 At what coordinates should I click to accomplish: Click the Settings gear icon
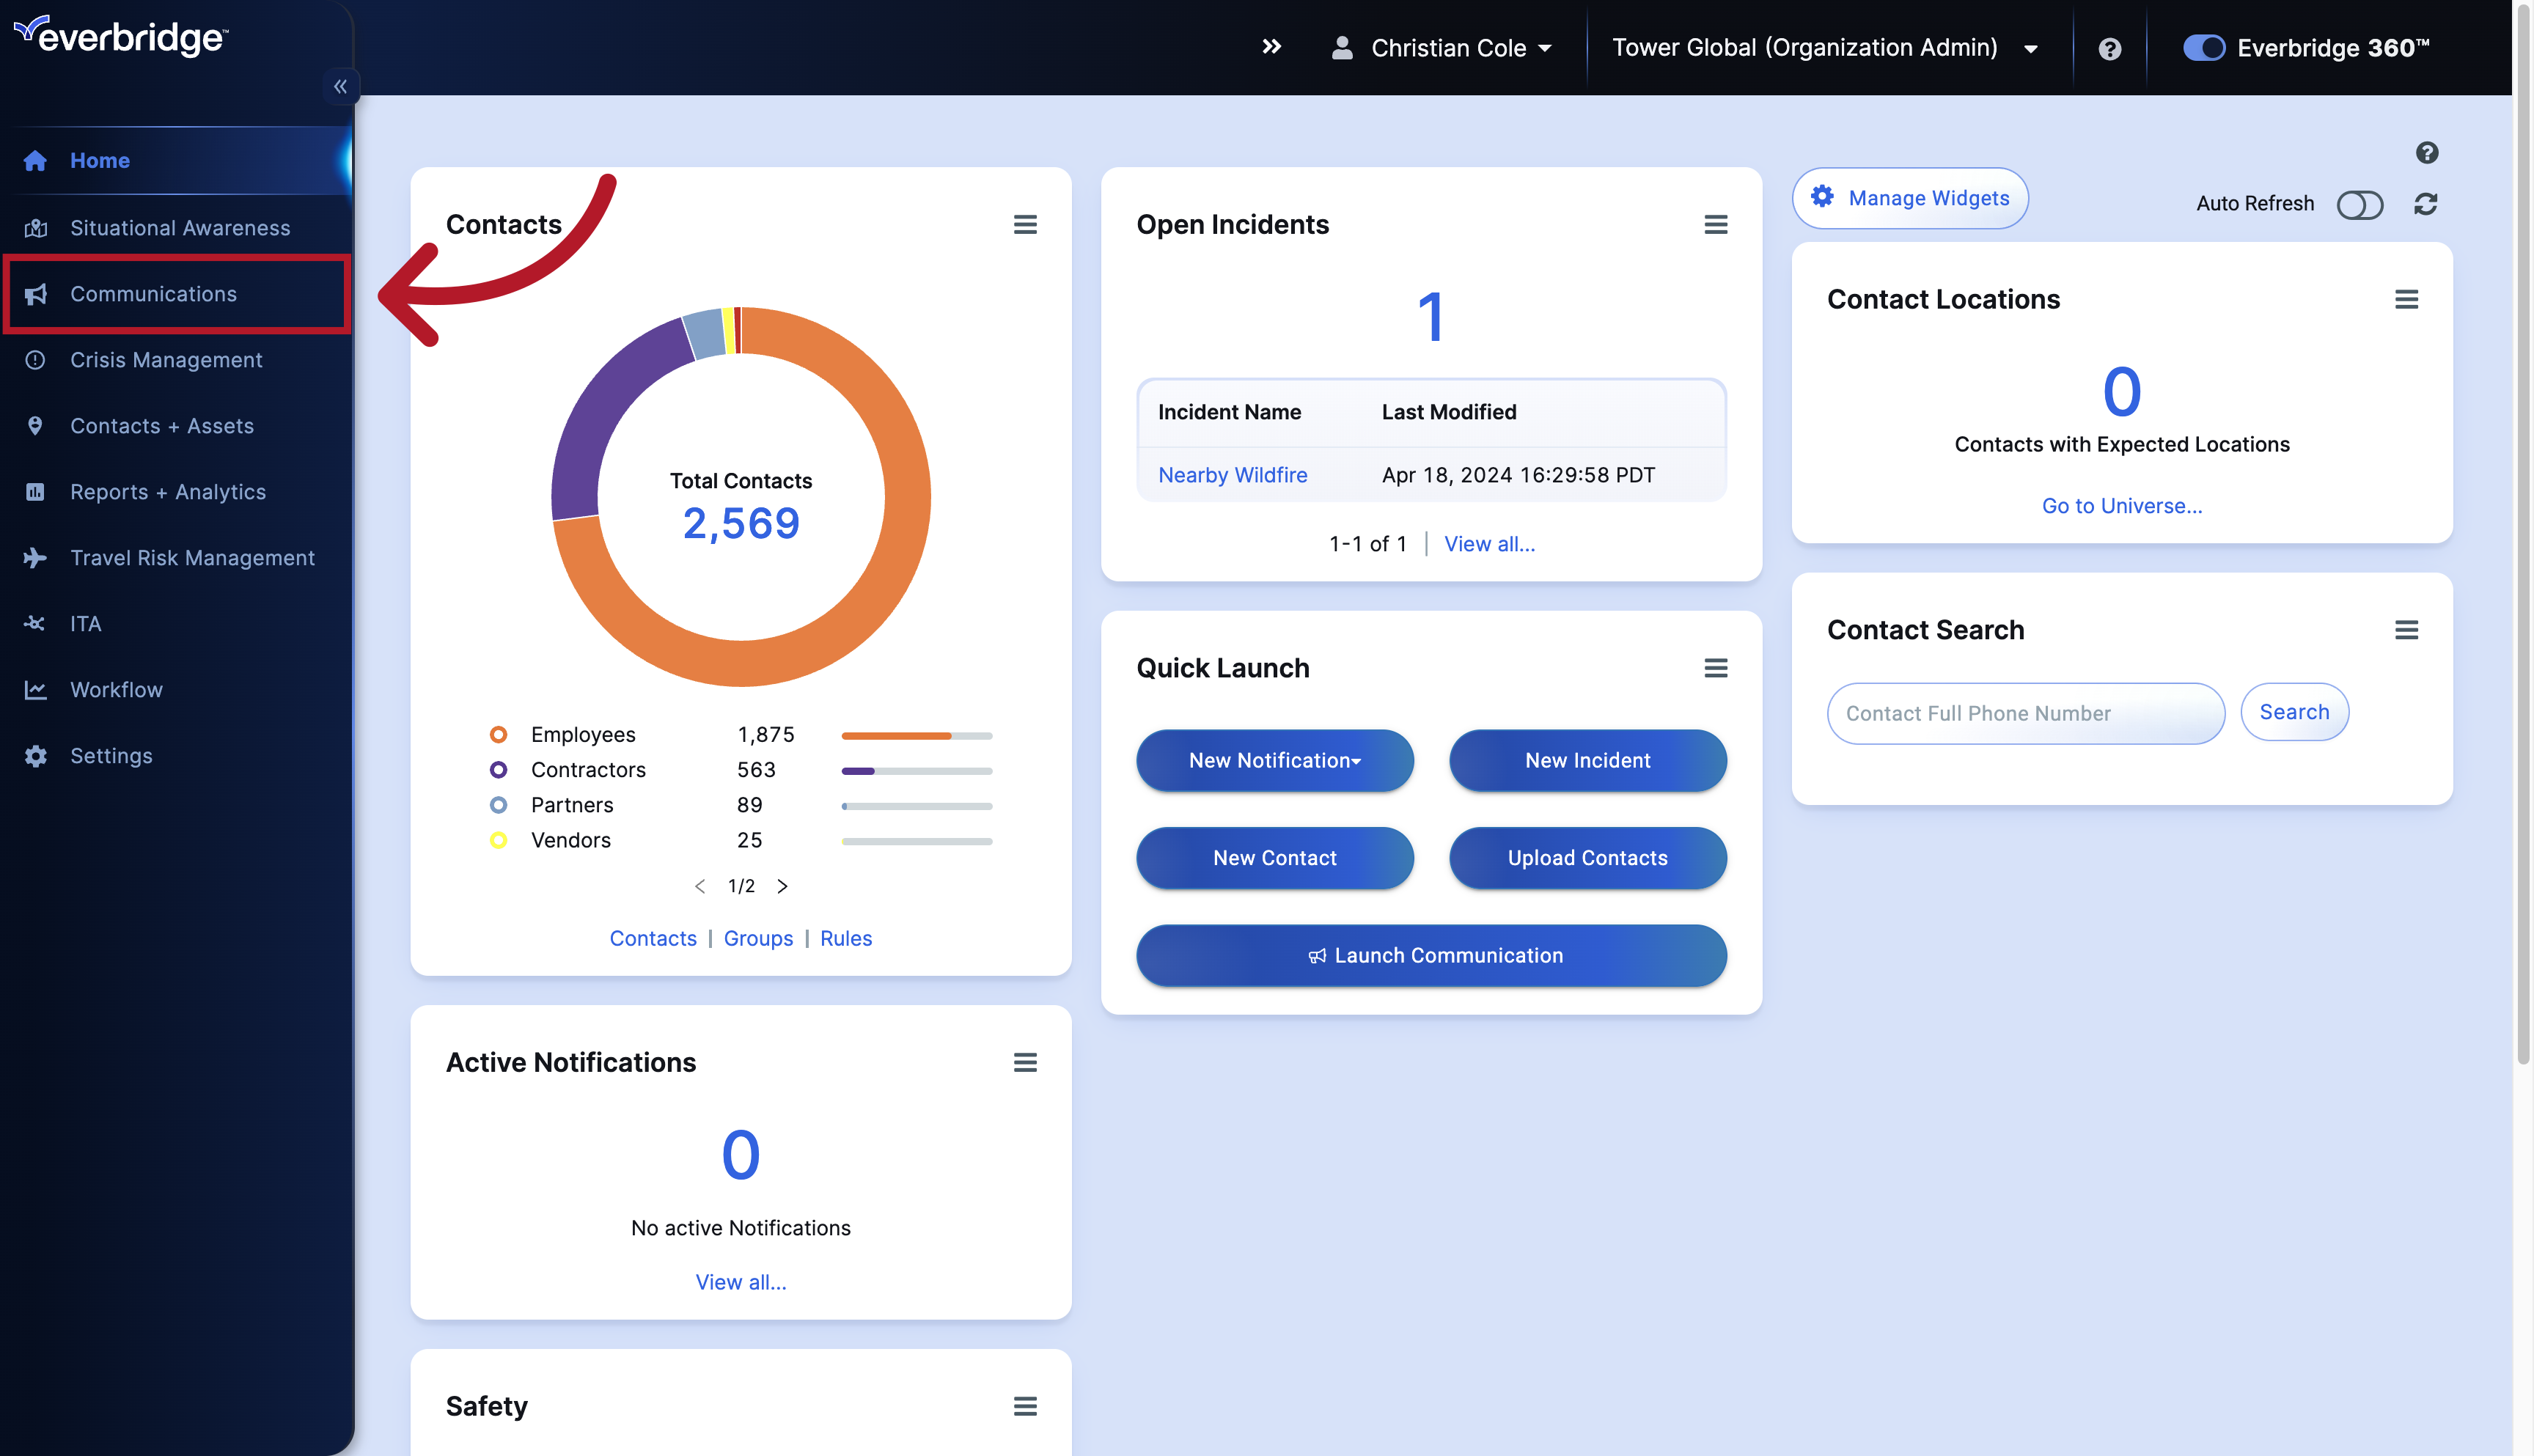point(37,755)
